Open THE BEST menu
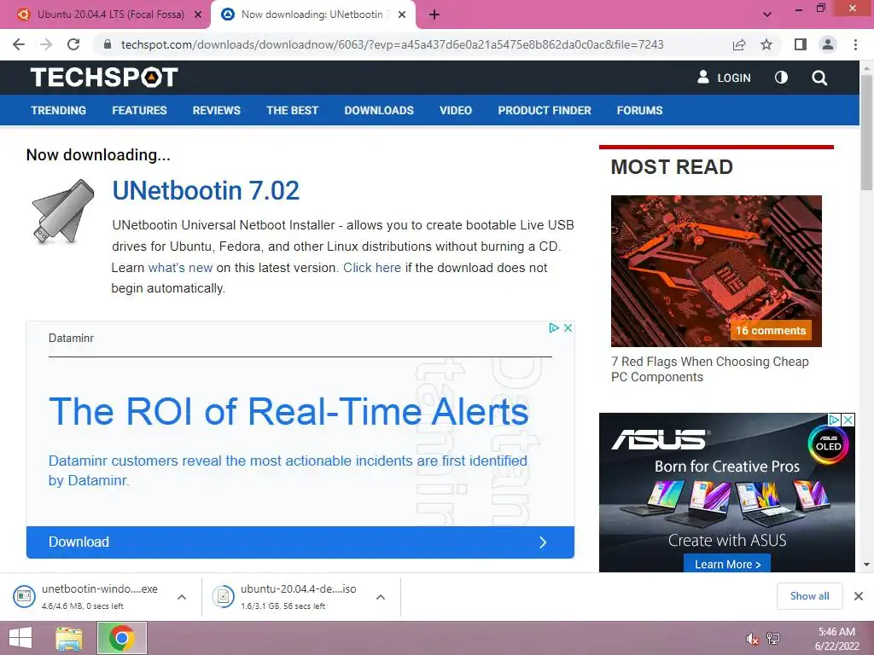This screenshot has width=874, height=655. click(292, 110)
